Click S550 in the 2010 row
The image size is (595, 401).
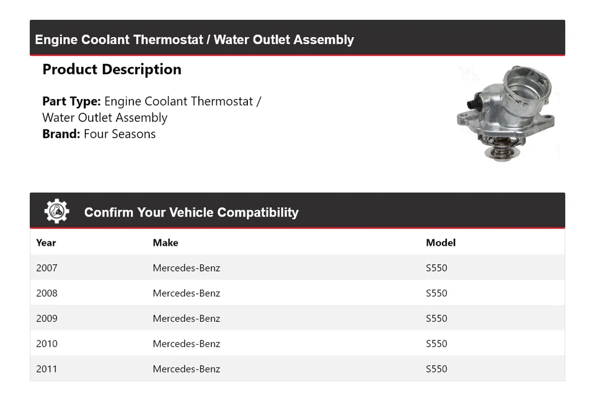[x=436, y=343]
